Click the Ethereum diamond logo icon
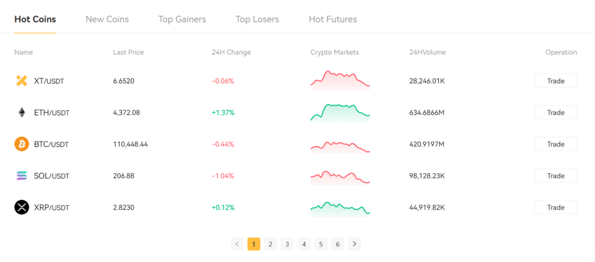The height and width of the screenshot is (262, 595). [x=21, y=112]
